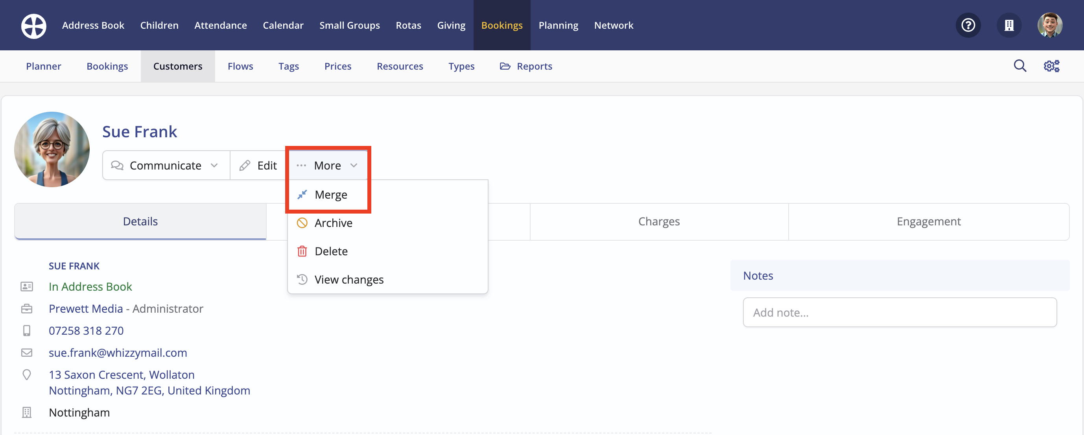Switch to the Charges tab
The image size is (1084, 435).
658,221
